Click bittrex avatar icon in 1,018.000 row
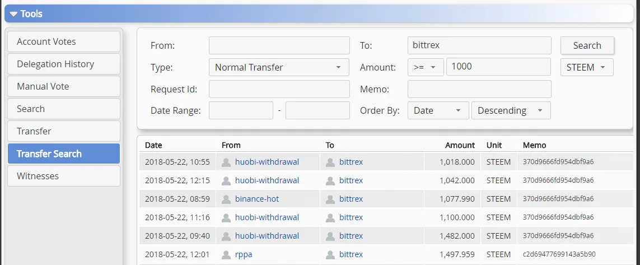Image resolution: width=640 pixels, height=265 pixels. [330, 162]
